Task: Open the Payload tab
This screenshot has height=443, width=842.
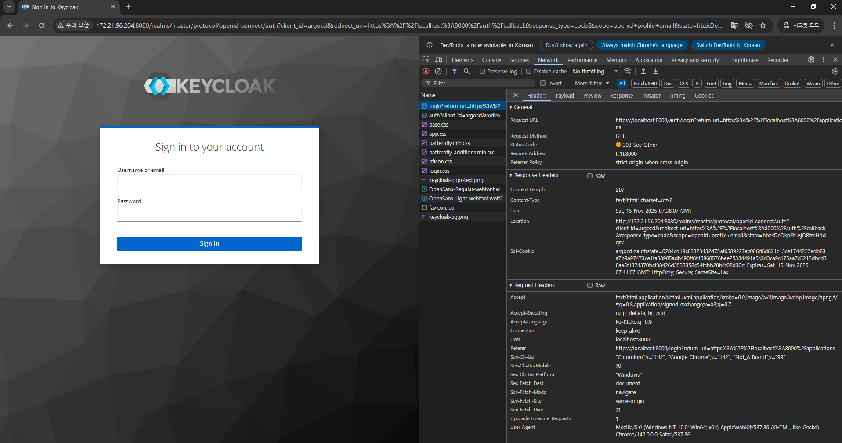Action: [x=564, y=95]
